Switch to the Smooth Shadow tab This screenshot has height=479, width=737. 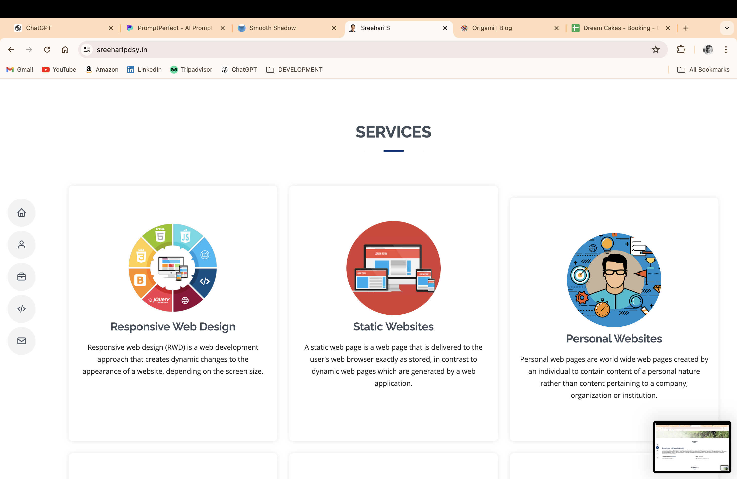[272, 28]
